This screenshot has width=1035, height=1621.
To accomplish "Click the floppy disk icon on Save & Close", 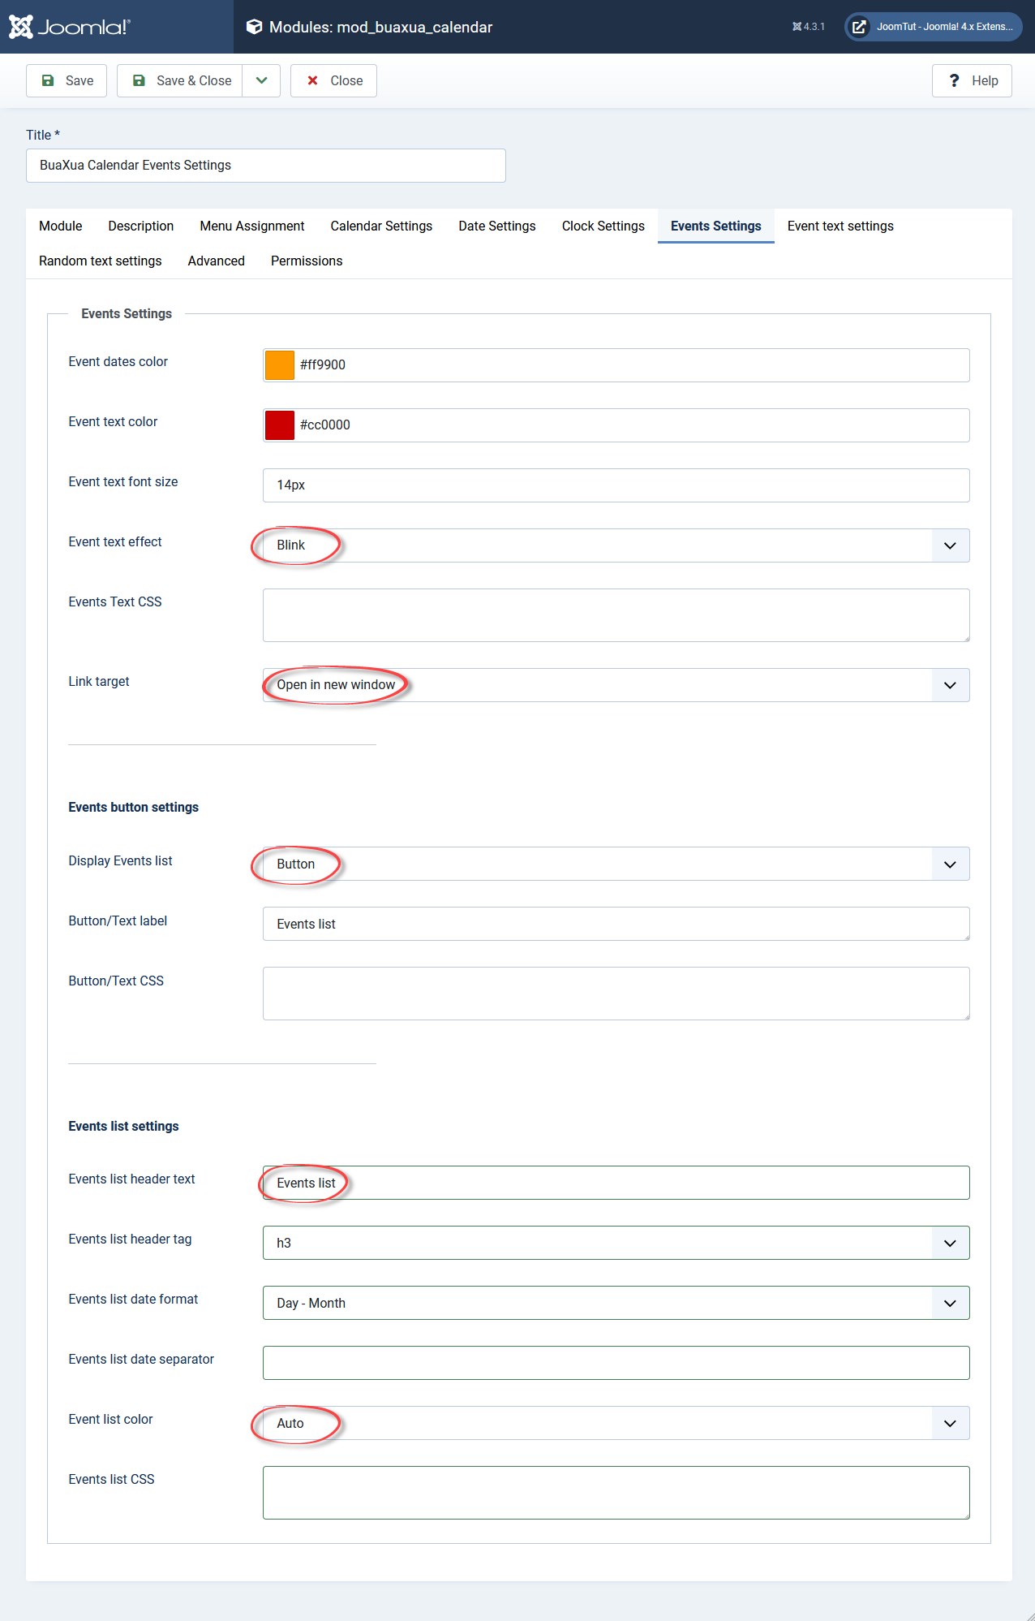I will click(x=139, y=80).
